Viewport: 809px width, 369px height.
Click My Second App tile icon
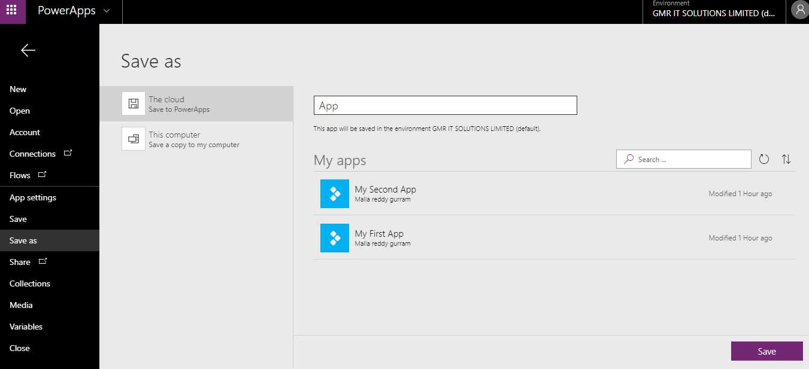click(335, 194)
